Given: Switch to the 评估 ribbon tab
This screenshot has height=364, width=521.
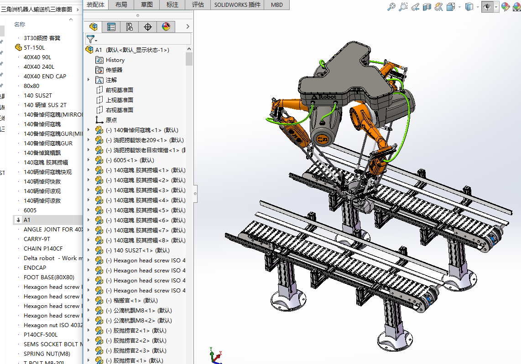Looking at the screenshot, I should [x=198, y=5].
